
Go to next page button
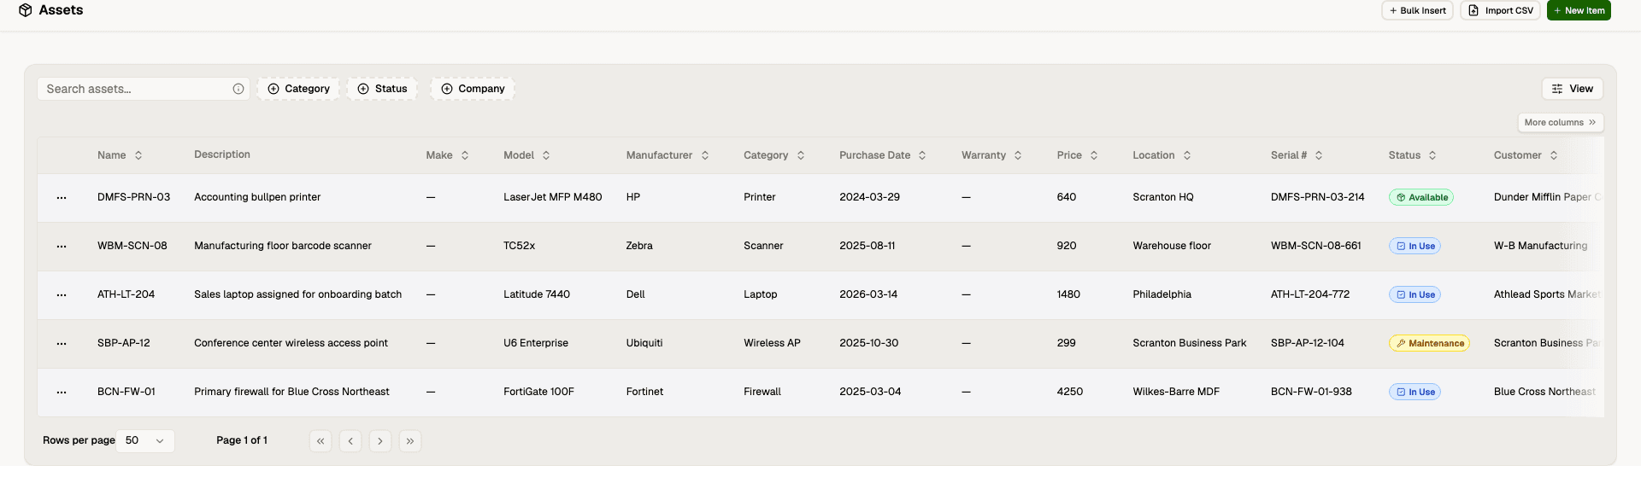pyautogui.click(x=380, y=441)
